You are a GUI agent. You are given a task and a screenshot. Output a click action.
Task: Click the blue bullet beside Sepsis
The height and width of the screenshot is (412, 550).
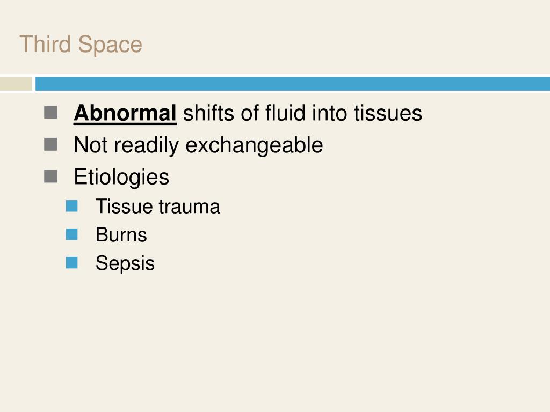coord(71,263)
